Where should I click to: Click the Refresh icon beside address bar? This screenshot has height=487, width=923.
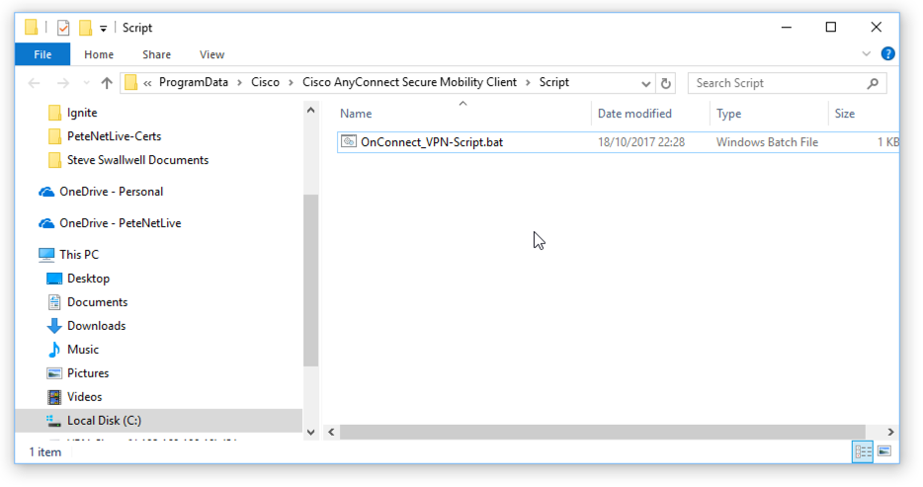(x=666, y=84)
